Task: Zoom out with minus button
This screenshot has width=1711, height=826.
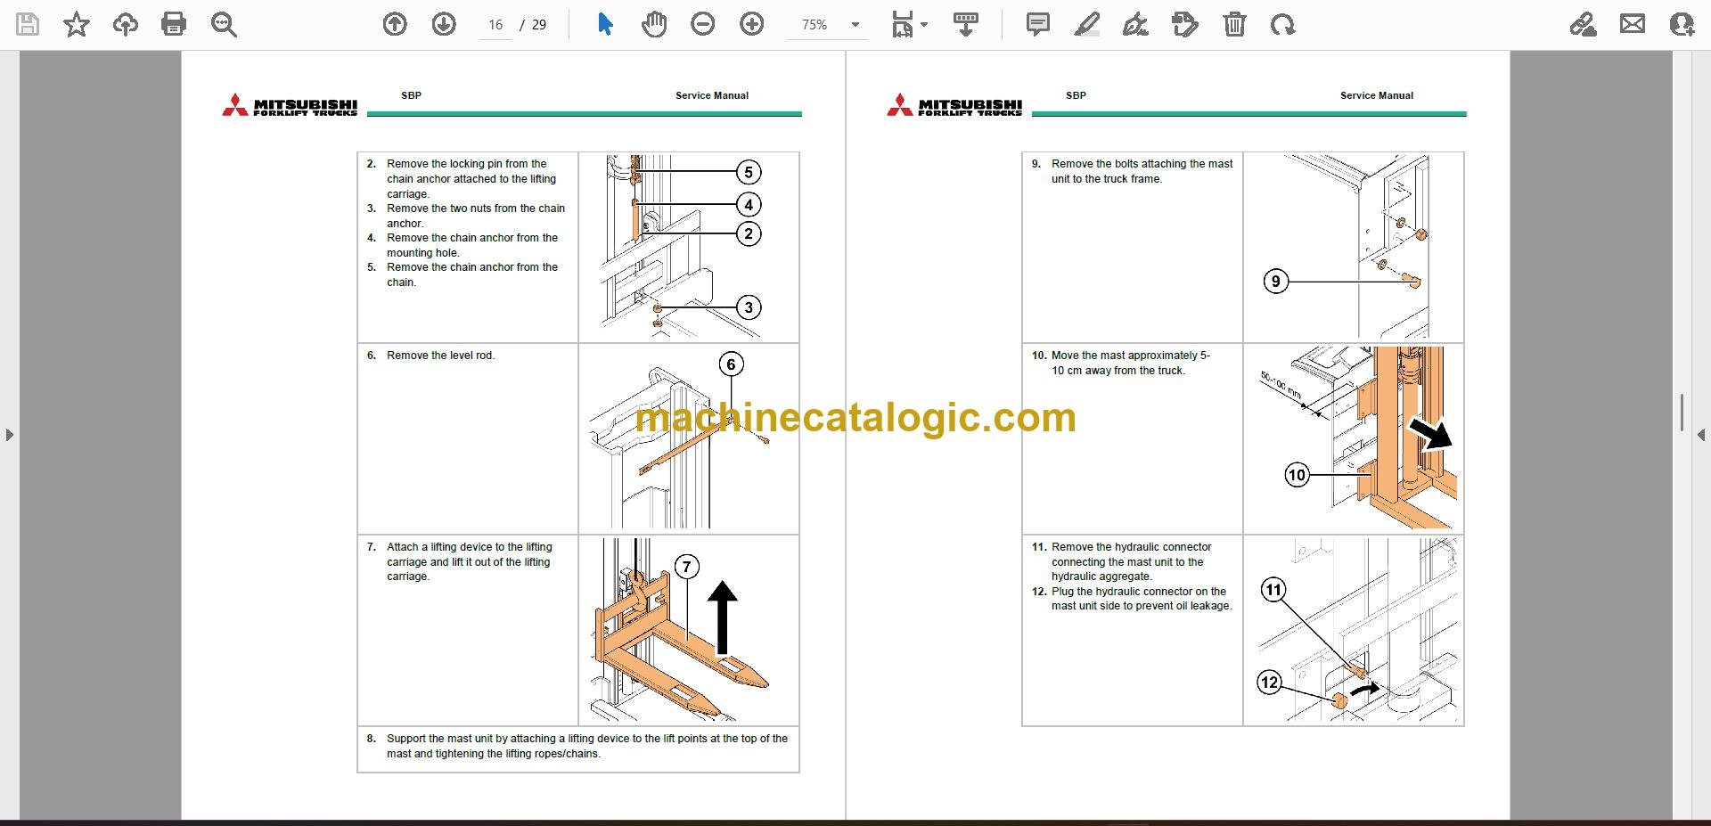Action: pos(703,24)
